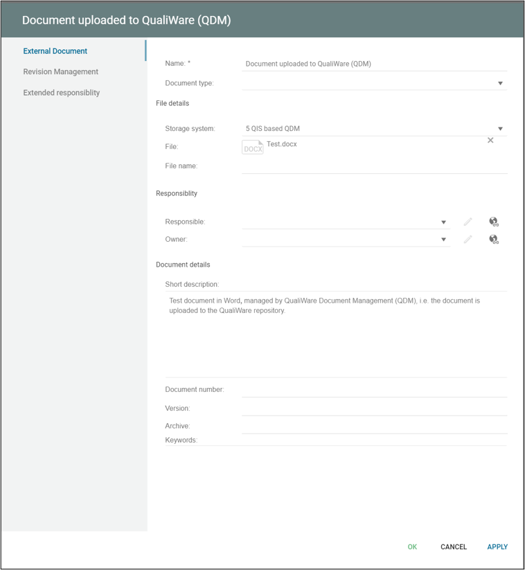Expand the Document type dropdown
The width and height of the screenshot is (525, 570).
500,83
